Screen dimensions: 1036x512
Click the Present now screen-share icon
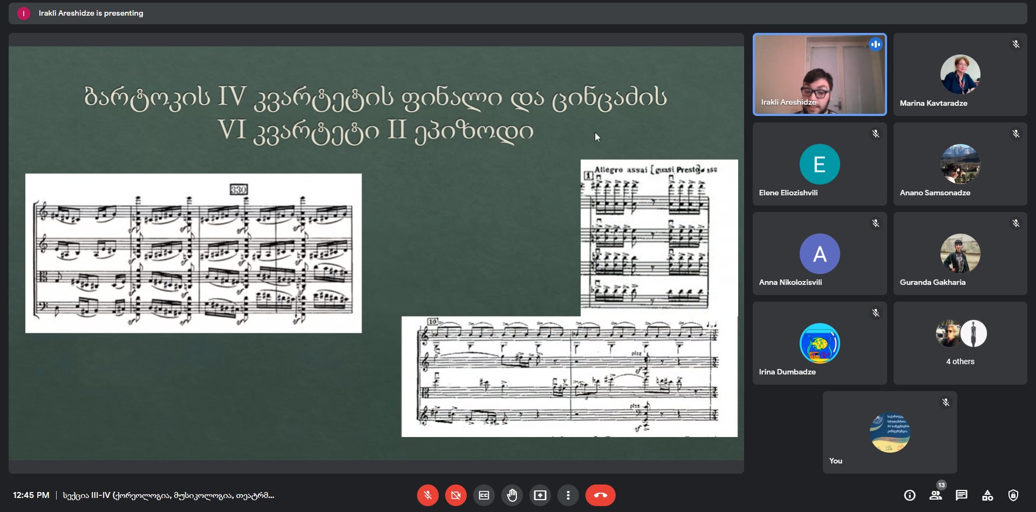tap(540, 495)
